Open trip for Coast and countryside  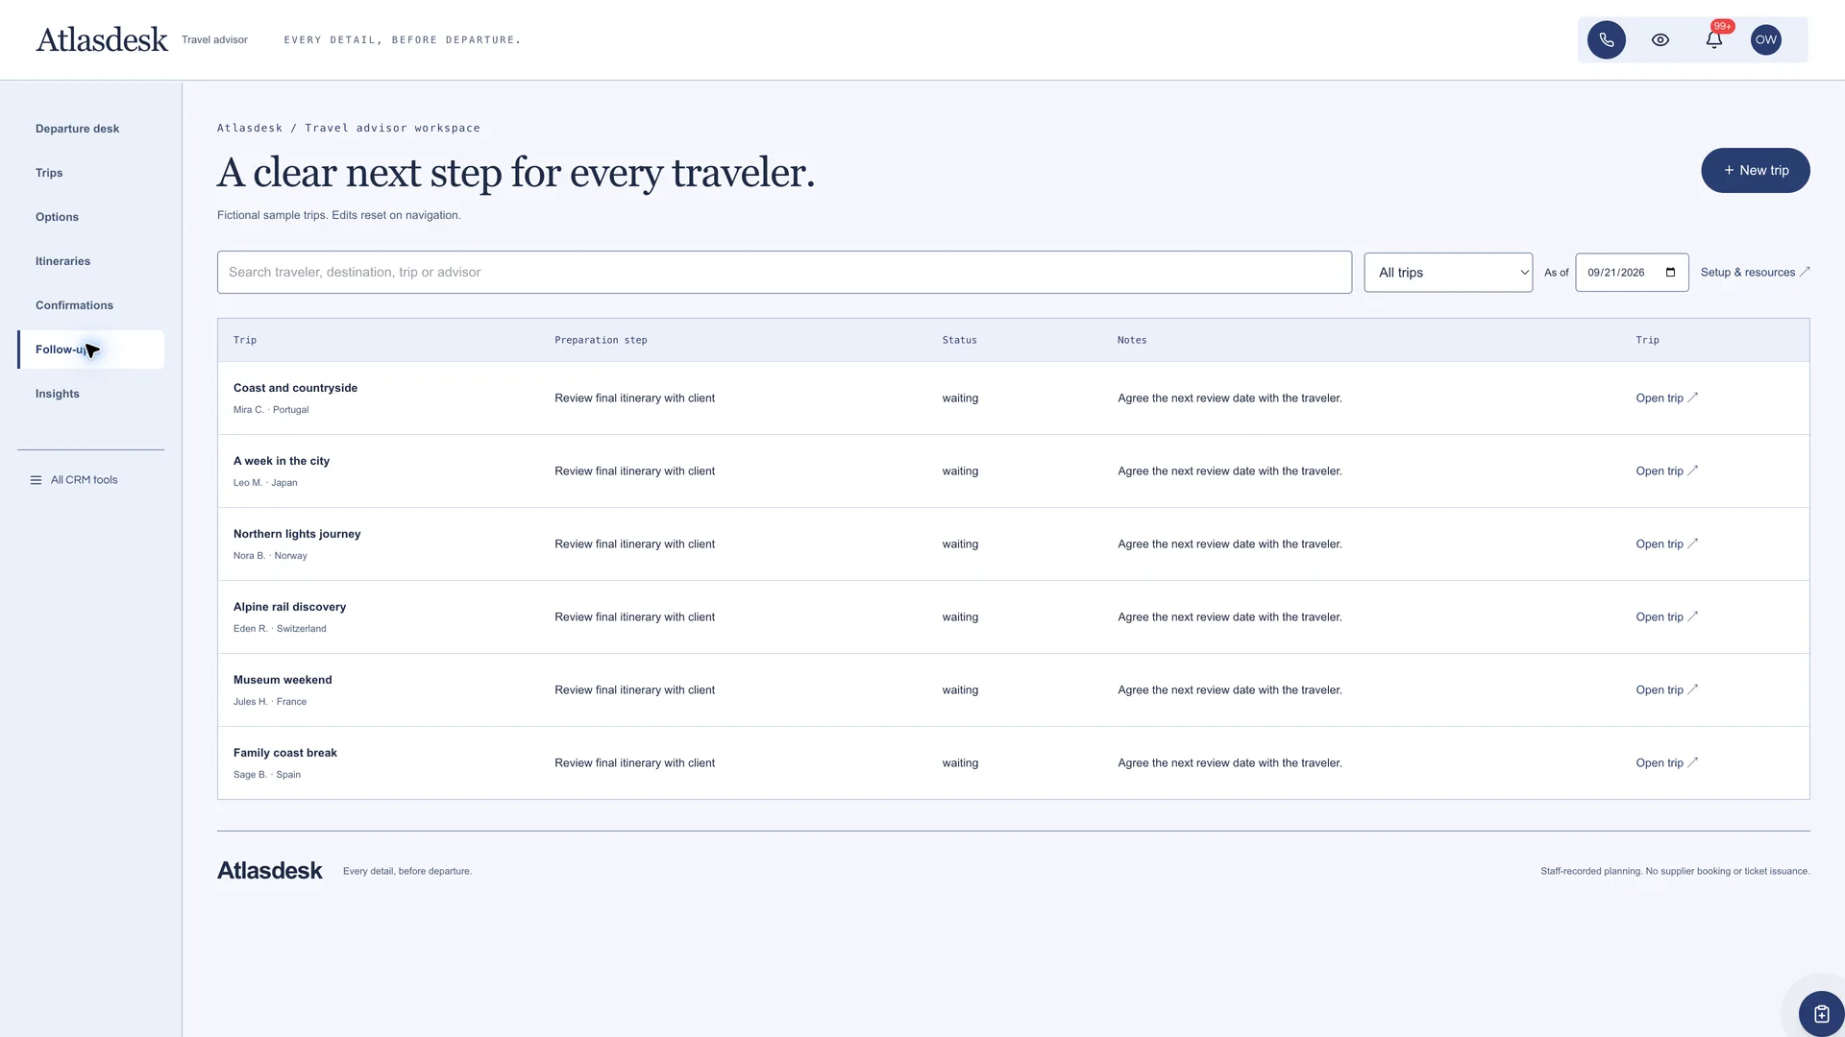tap(1666, 398)
